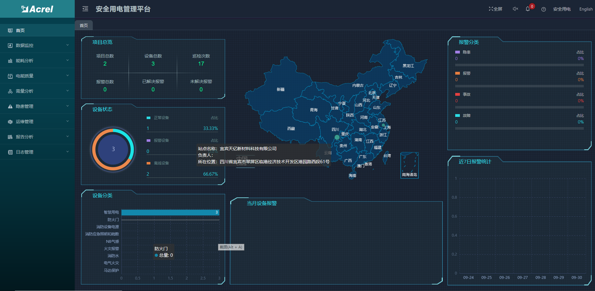
Task: Click the 数据监控 monitor icon in sidebar
Action: click(x=10, y=45)
